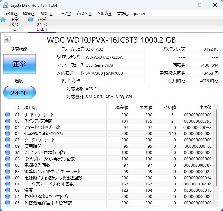Viewport: 223px width, 211px height.
Task: Click status orb for リードエラーレート row
Action: coord(8,115)
